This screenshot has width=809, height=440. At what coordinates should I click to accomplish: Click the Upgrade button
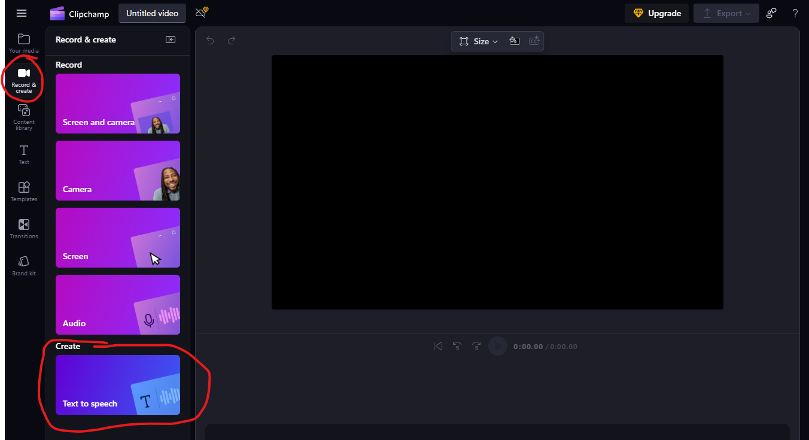click(x=657, y=13)
